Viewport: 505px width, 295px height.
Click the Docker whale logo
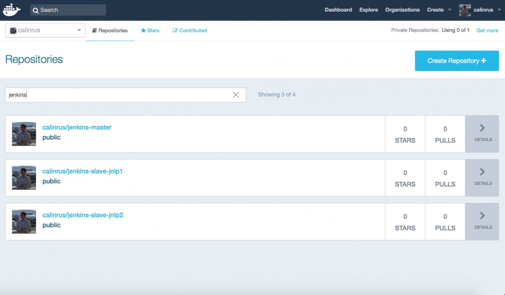pyautogui.click(x=12, y=10)
